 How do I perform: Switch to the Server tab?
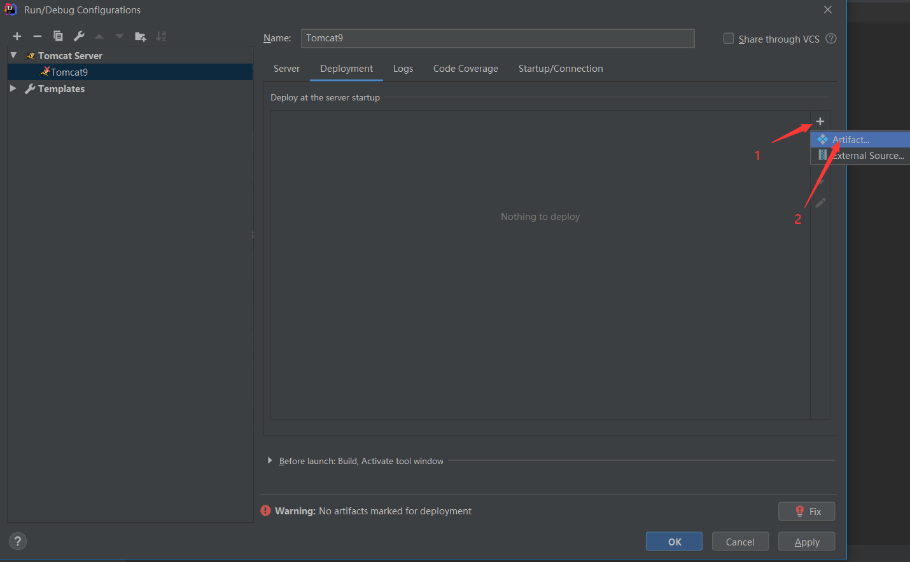[286, 69]
